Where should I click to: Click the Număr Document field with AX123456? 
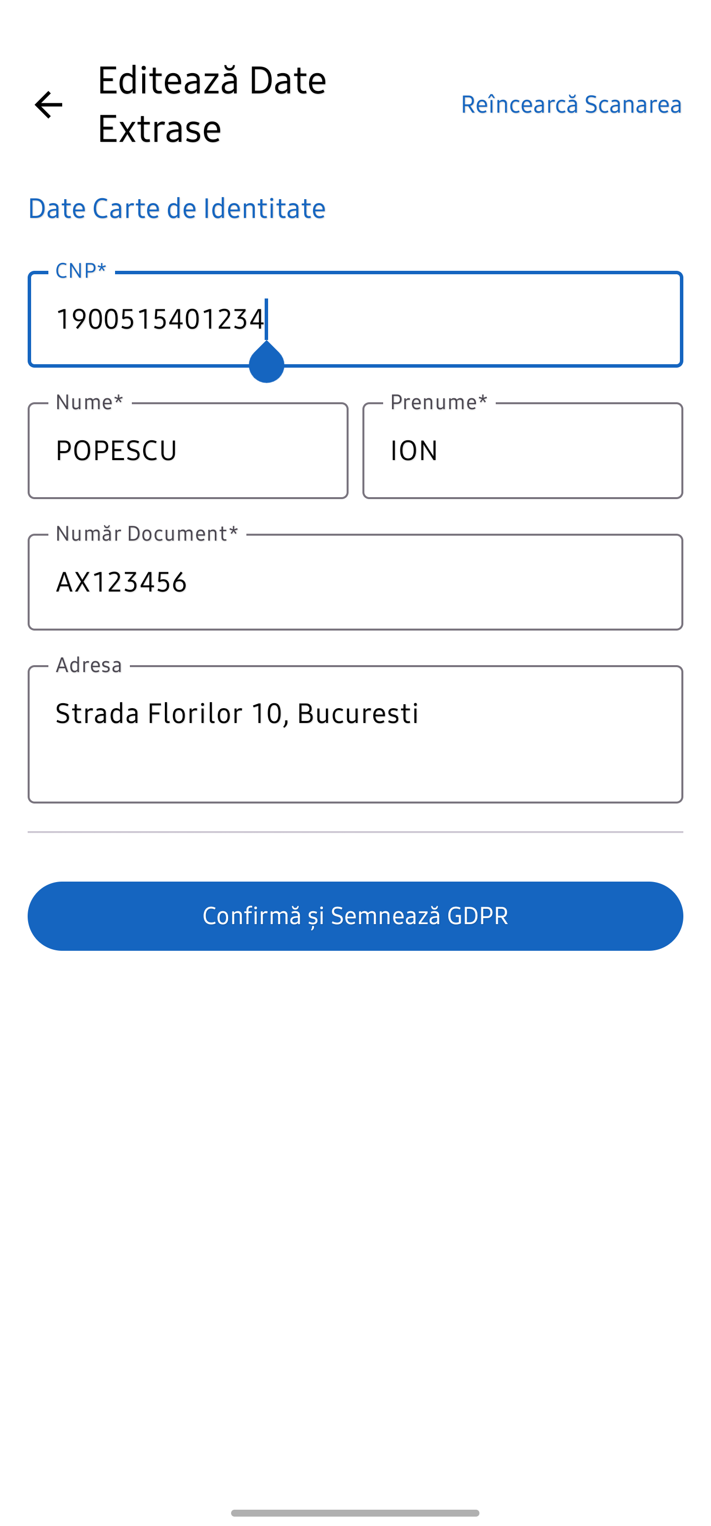click(355, 582)
